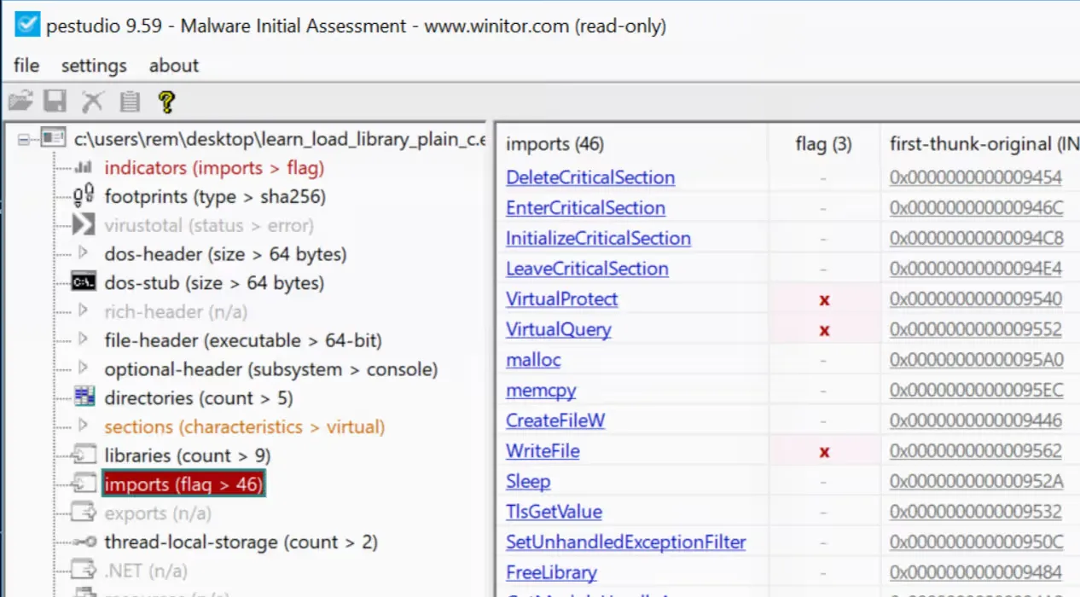The width and height of the screenshot is (1080, 597).
Task: Open the about menu
Action: (173, 65)
